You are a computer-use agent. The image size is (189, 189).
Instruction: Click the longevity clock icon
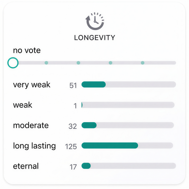[x=95, y=21]
